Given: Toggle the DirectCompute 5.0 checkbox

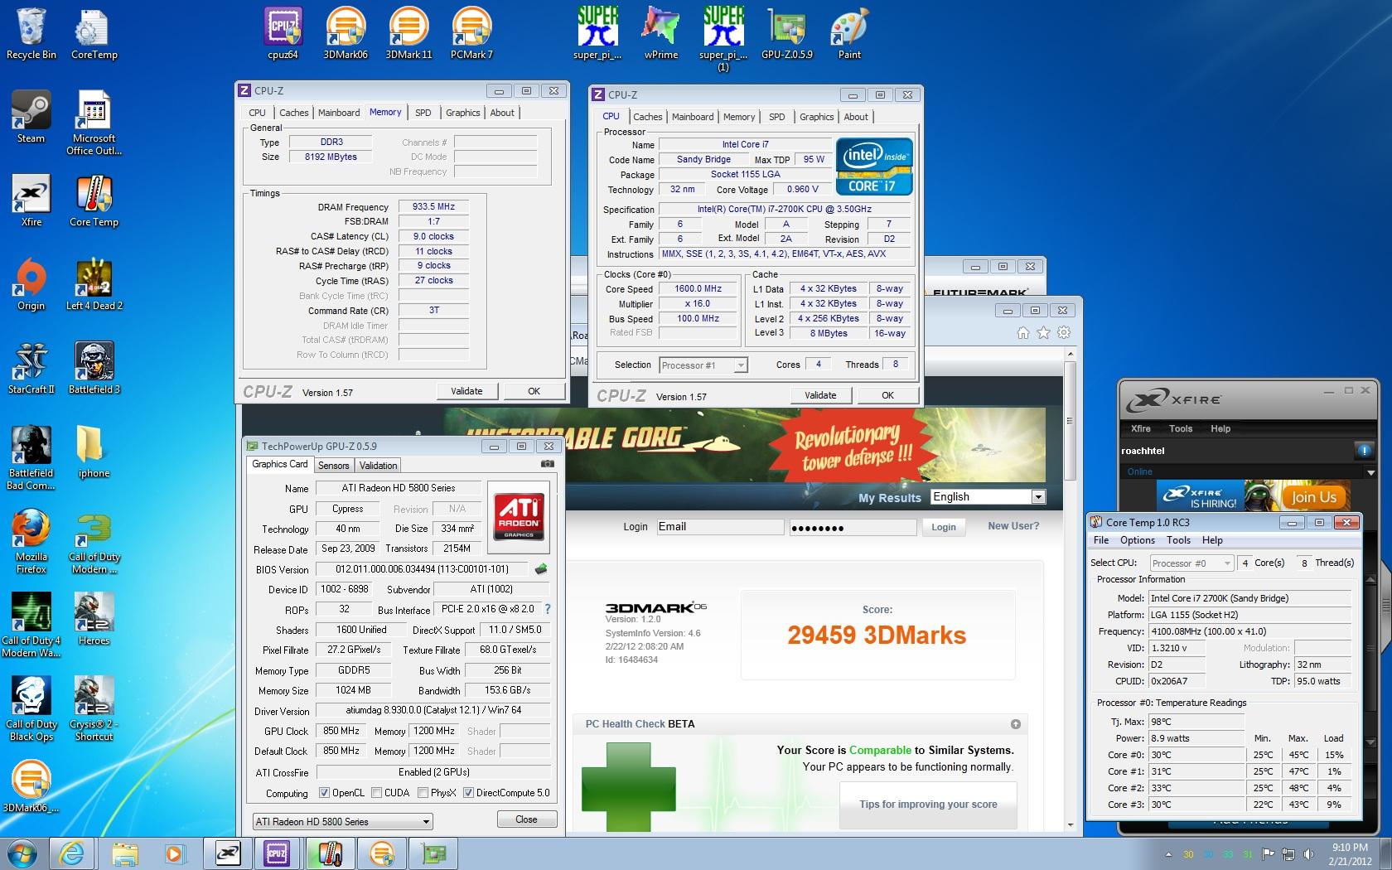Looking at the screenshot, I should click(468, 793).
